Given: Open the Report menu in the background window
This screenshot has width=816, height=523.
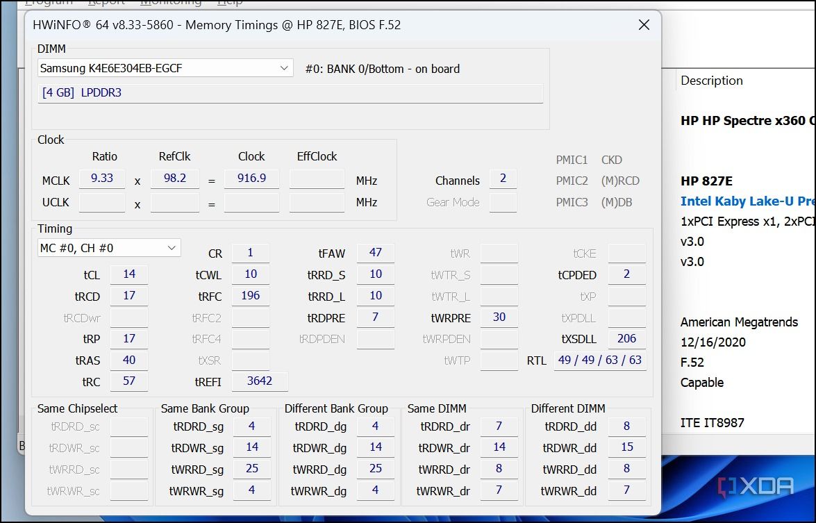Looking at the screenshot, I should (x=107, y=3).
